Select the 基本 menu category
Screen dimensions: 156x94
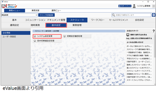click(14, 20)
